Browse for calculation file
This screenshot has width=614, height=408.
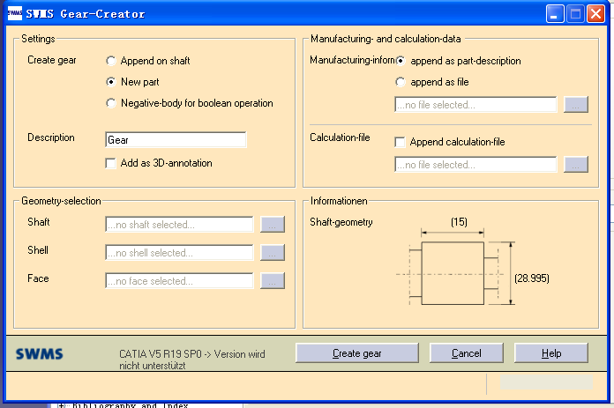click(x=576, y=164)
